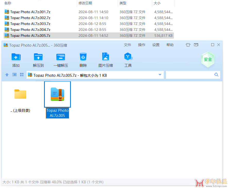Open the 操作 (Operations) menu

click(142, 45)
